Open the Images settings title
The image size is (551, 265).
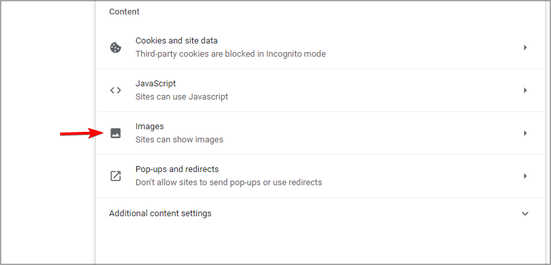(x=150, y=127)
